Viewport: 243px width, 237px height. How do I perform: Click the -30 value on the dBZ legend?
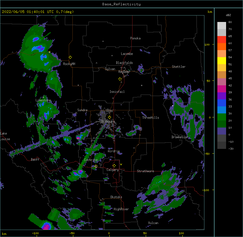[231, 149]
